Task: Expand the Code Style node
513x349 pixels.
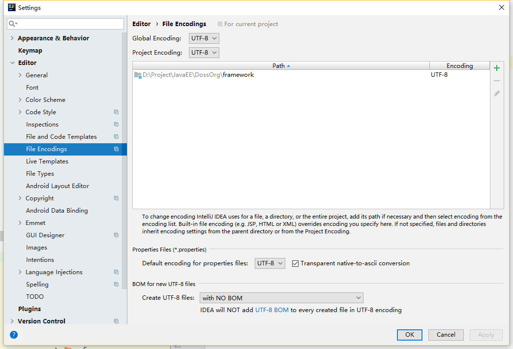Action: [20, 112]
